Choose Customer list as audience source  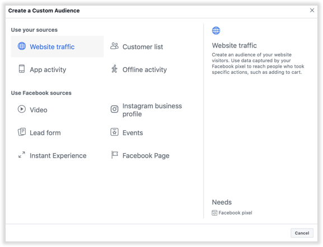(150, 46)
